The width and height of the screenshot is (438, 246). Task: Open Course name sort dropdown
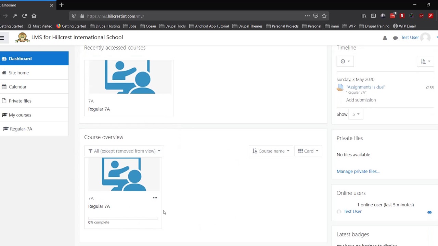pyautogui.click(x=271, y=151)
